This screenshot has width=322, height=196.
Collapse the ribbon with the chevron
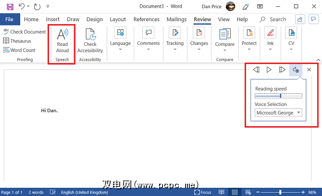[318, 60]
